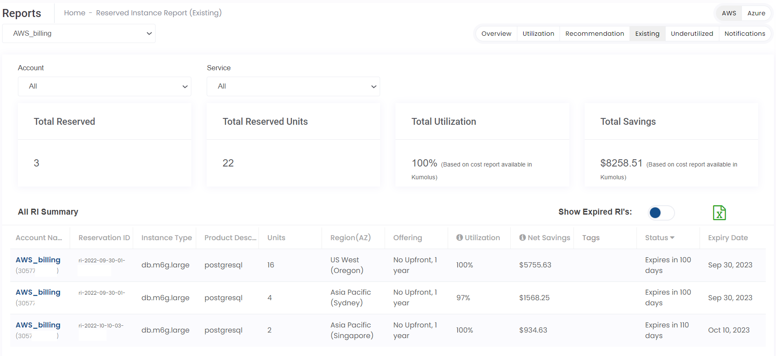Expand the Account filter dropdown
The image size is (776, 356).
[x=104, y=86]
